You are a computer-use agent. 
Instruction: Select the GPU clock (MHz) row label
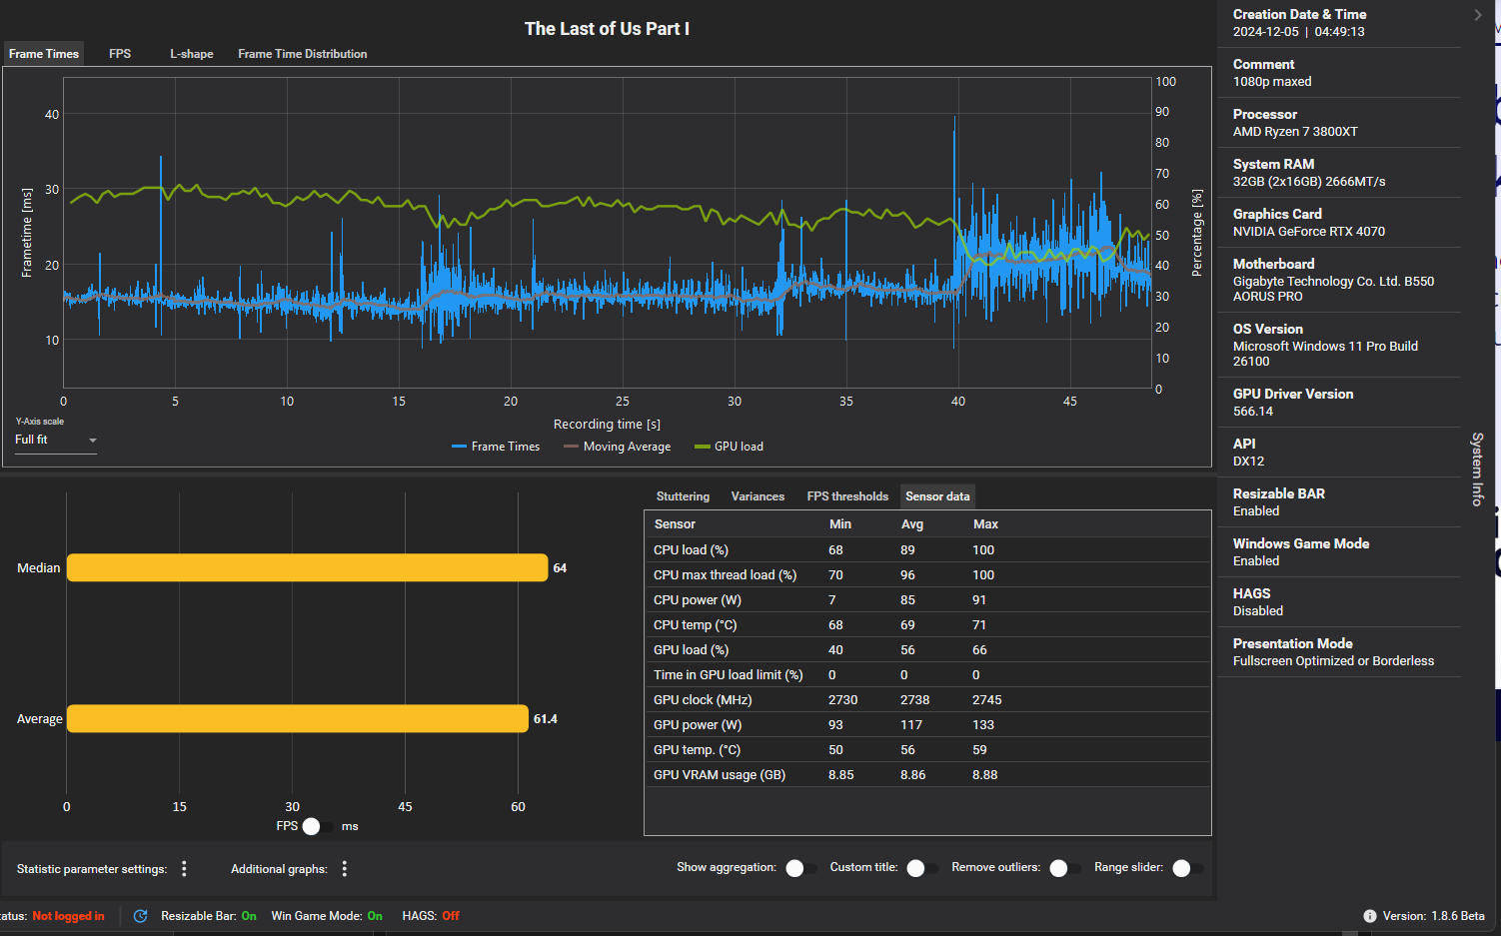pos(703,700)
